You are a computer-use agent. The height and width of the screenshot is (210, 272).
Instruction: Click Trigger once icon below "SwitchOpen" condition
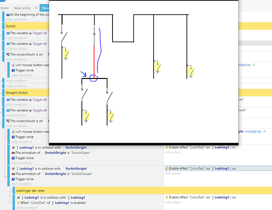pos(13,158)
